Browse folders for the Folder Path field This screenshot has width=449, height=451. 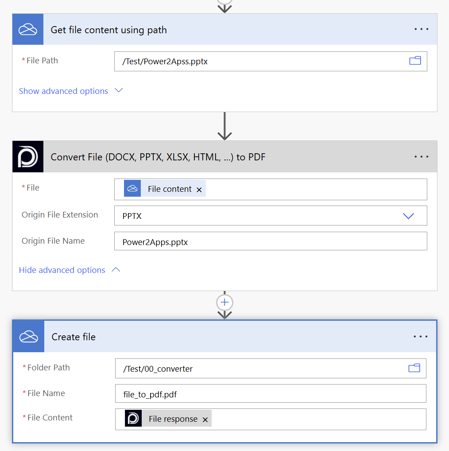pyautogui.click(x=414, y=368)
